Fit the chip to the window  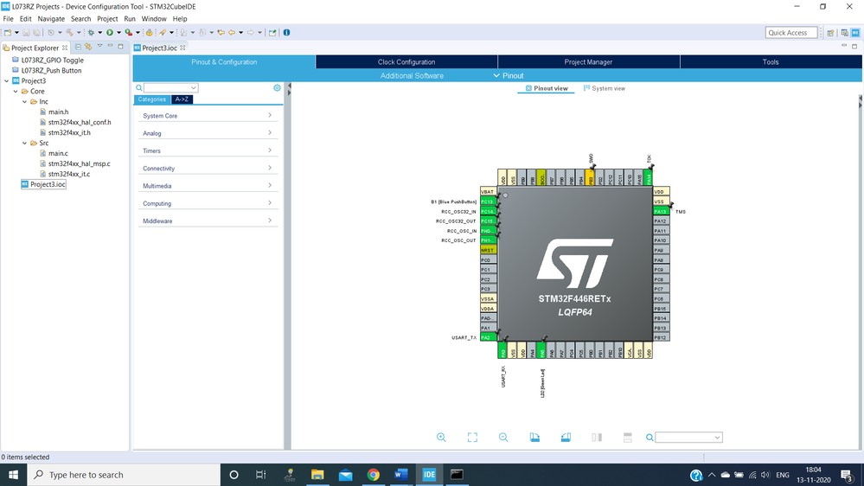472,438
